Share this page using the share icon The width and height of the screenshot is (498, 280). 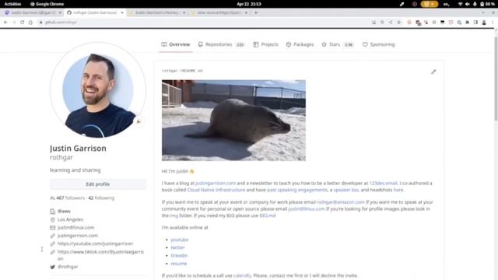391,23
